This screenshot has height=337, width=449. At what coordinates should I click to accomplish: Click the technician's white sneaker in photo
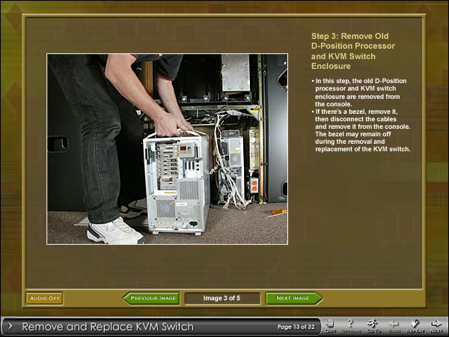(x=114, y=231)
